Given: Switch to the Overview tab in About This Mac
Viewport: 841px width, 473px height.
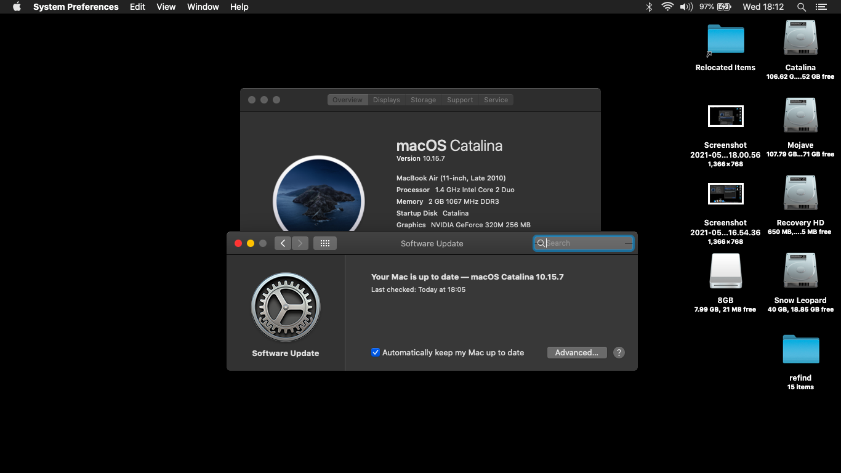Looking at the screenshot, I should 347,100.
